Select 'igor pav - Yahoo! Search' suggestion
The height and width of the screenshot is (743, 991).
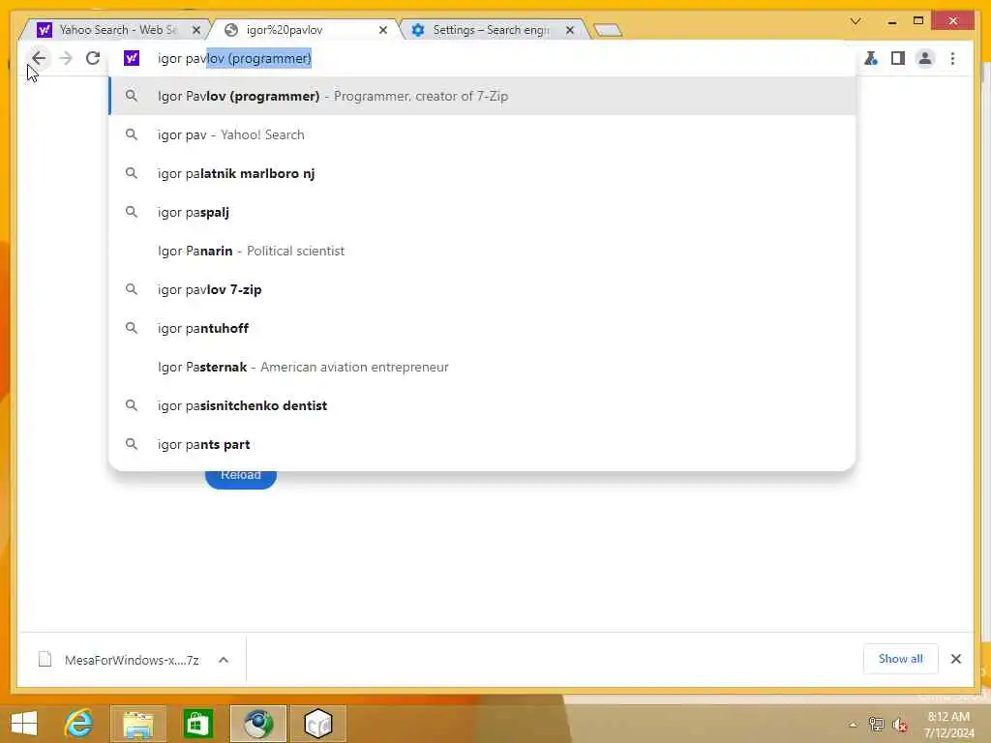pos(482,134)
